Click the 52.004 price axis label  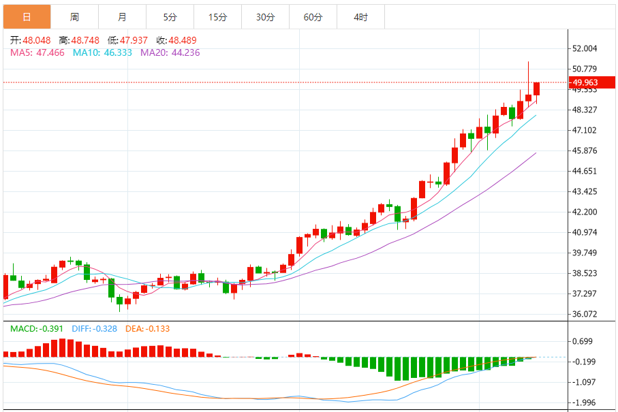coord(585,48)
